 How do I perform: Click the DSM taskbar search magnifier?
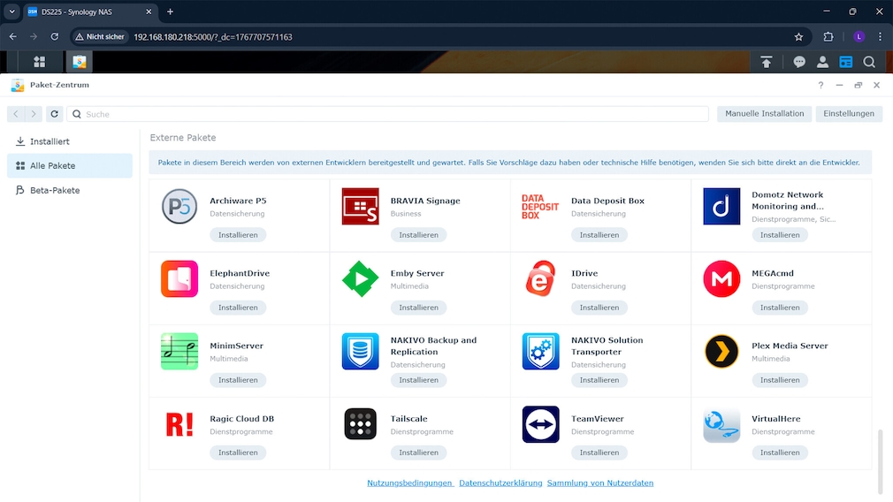(x=869, y=62)
